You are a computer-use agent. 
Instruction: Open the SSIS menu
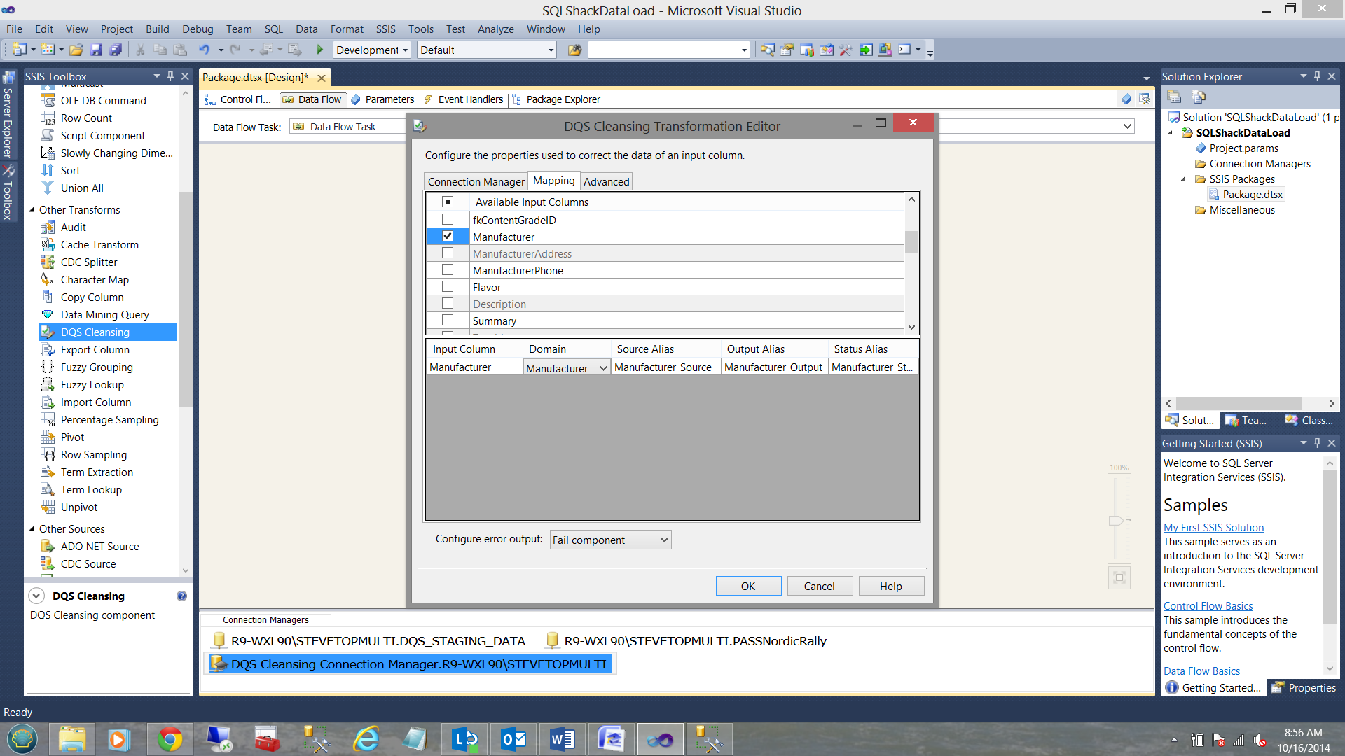pos(385,29)
